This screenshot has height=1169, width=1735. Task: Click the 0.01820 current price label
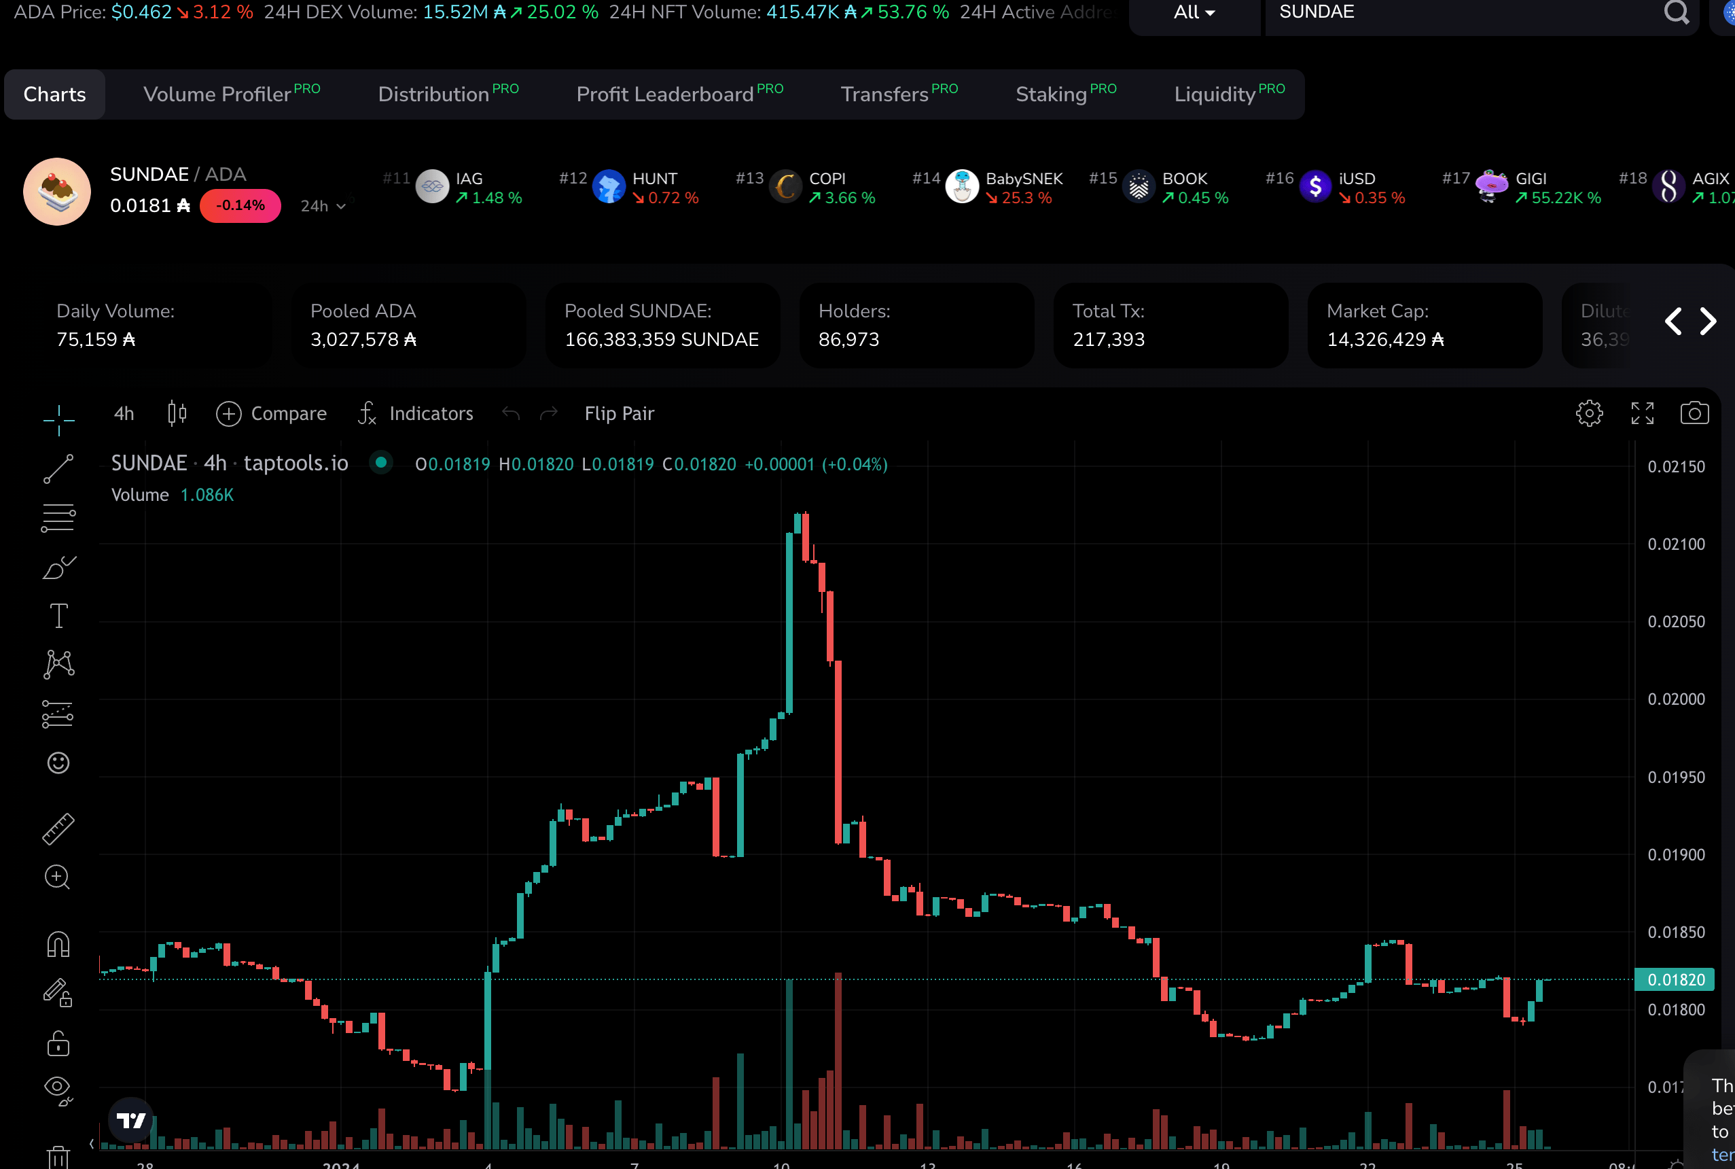tap(1675, 979)
